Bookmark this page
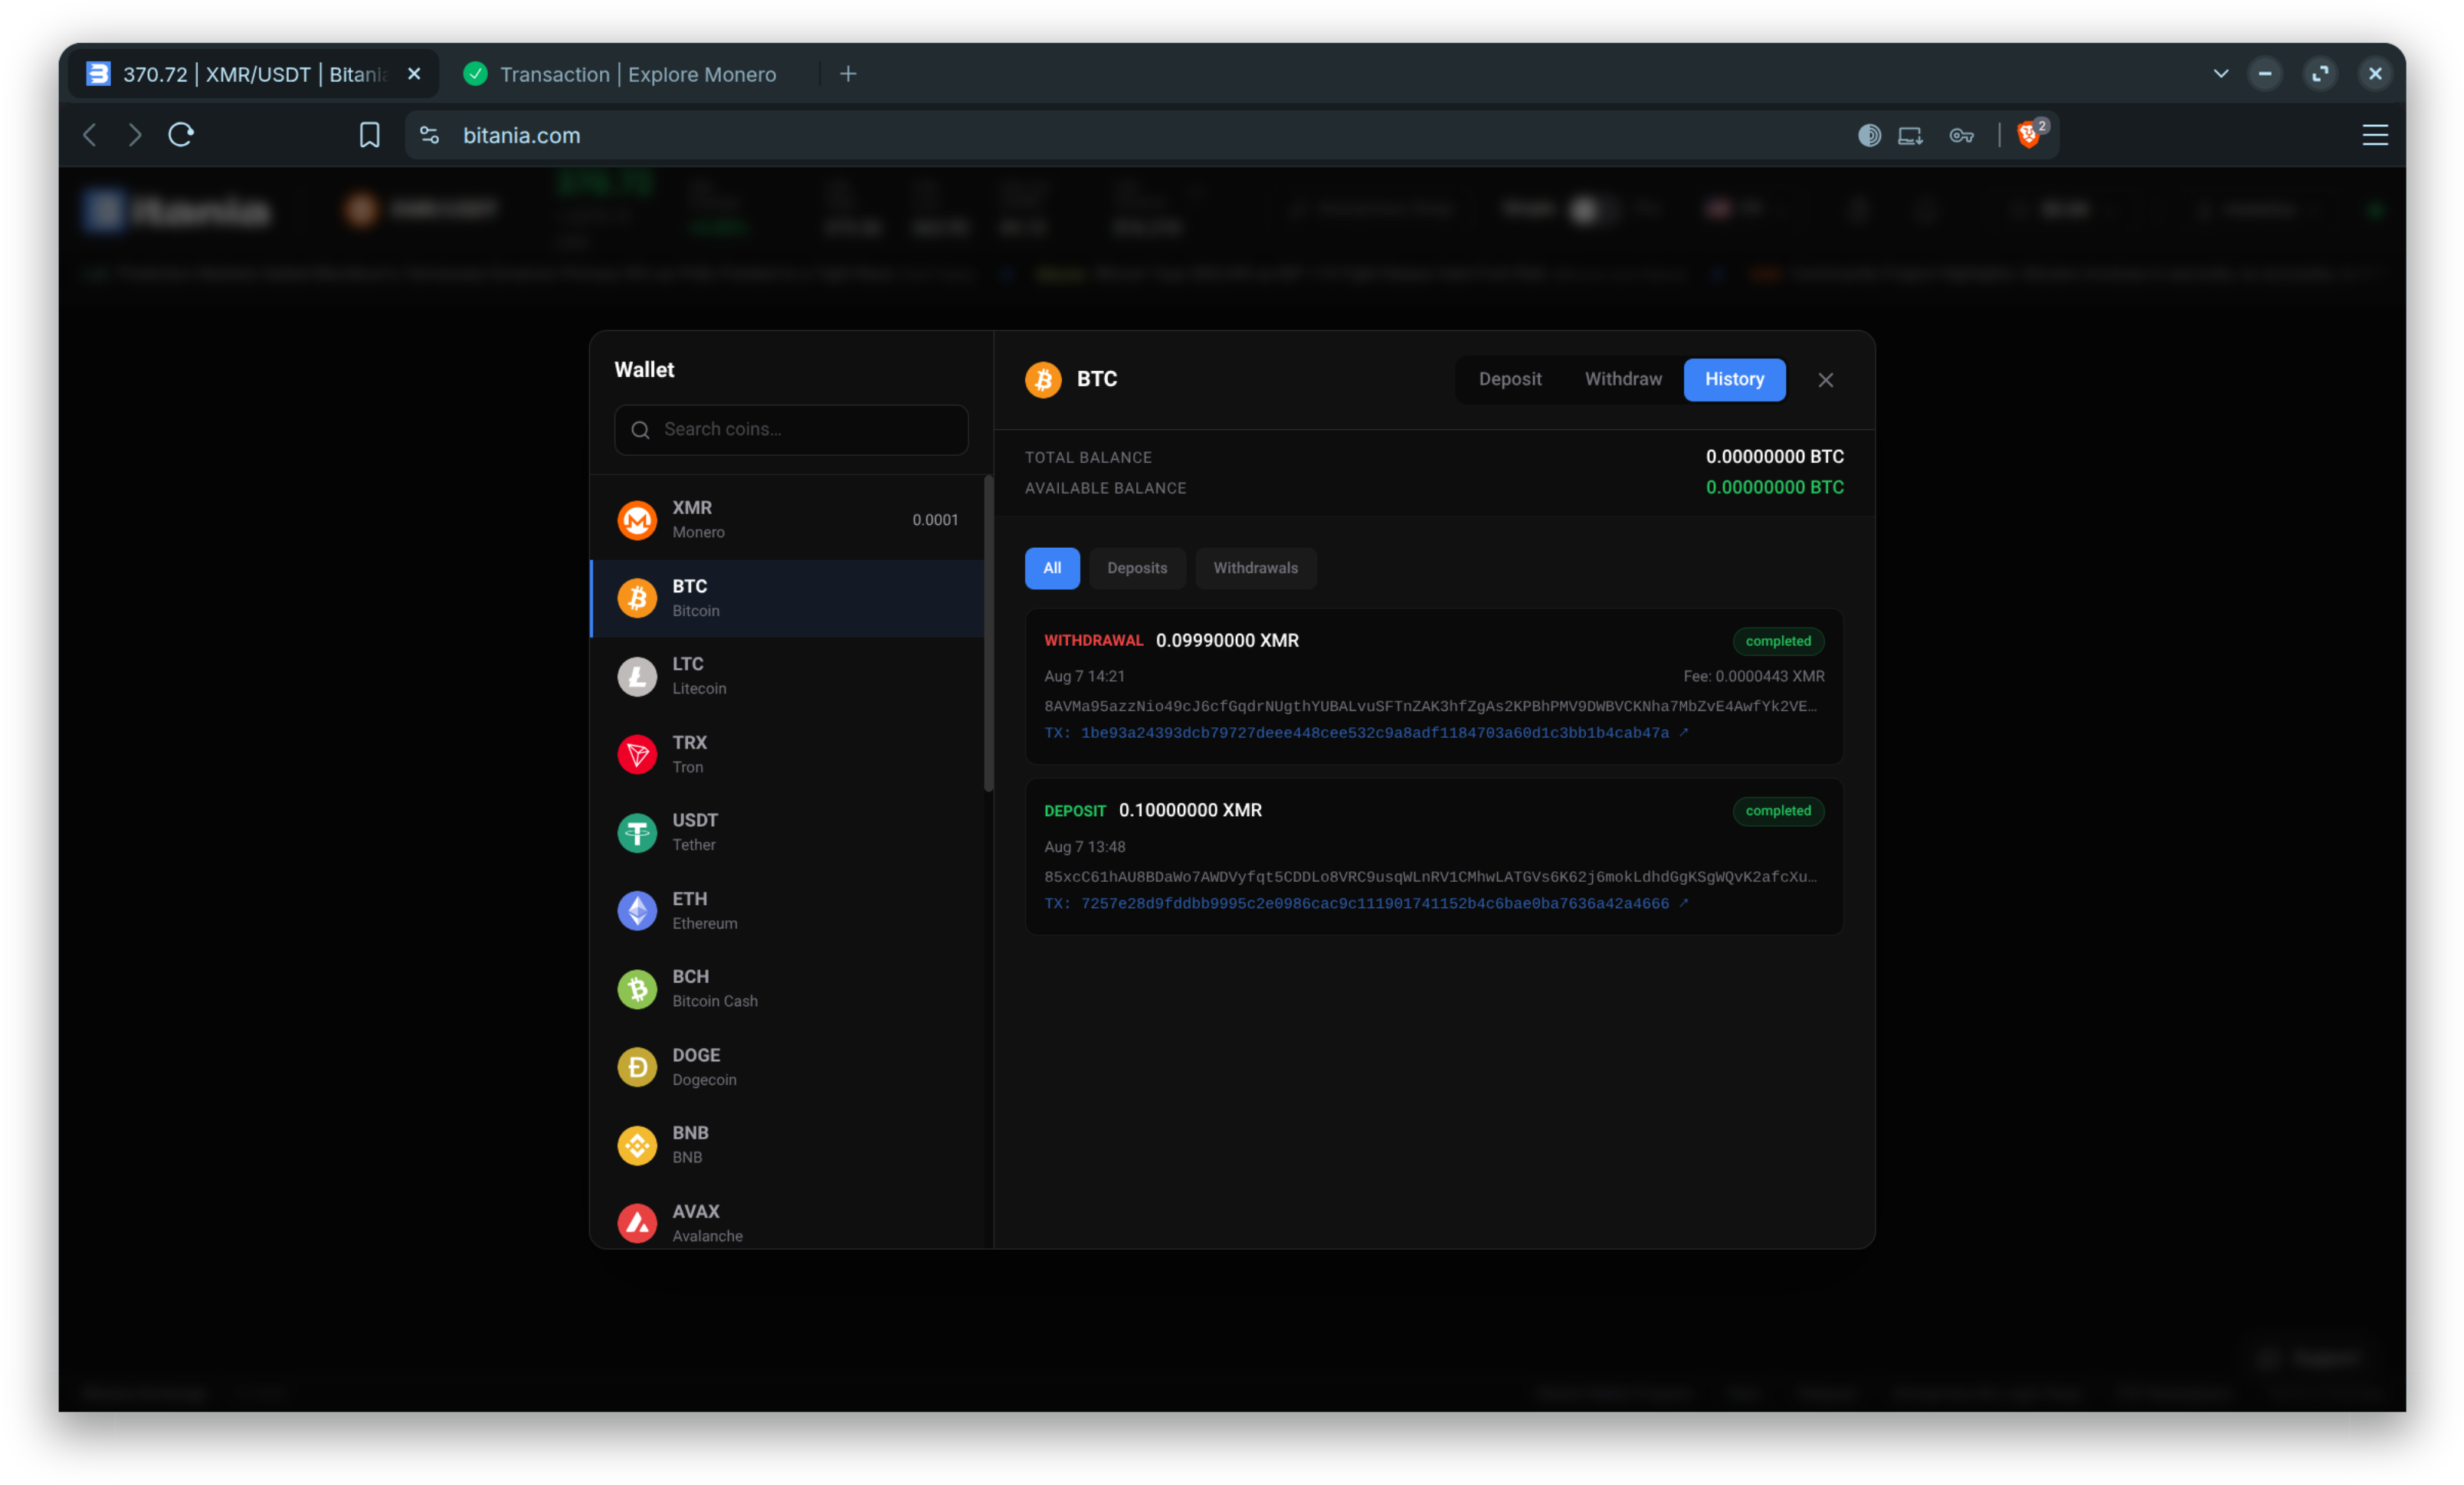The height and width of the screenshot is (1485, 2464). point(369,135)
